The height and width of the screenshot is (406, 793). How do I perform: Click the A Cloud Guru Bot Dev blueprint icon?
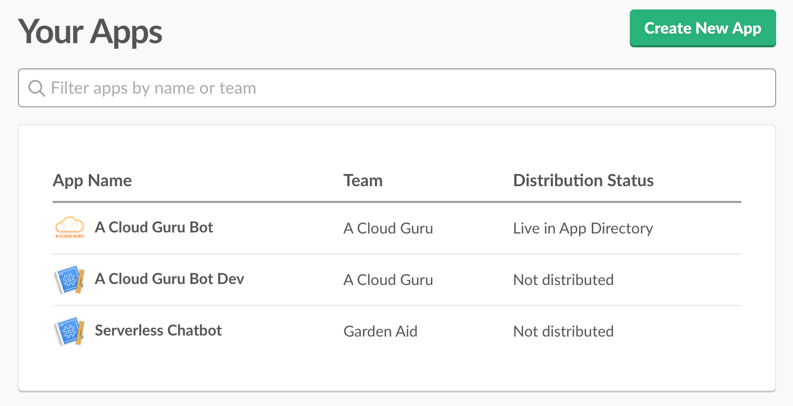tap(69, 279)
